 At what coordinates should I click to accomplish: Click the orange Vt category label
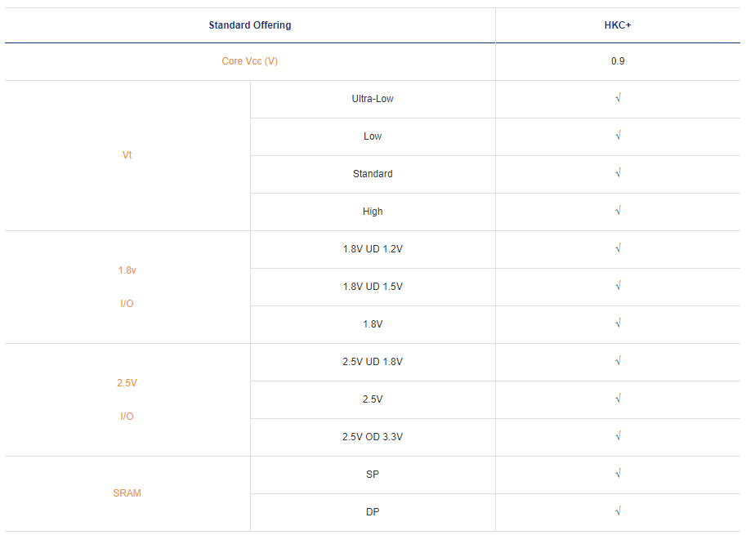(x=127, y=155)
